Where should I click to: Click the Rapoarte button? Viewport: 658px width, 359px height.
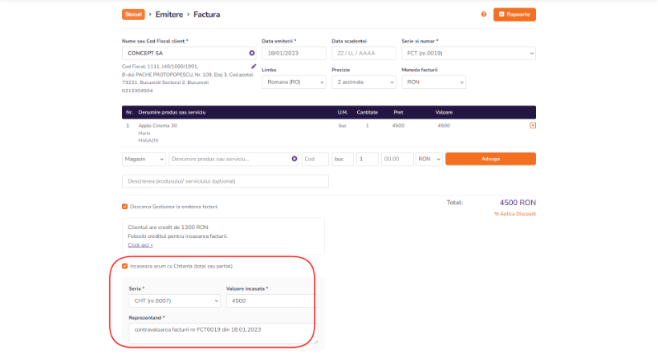pos(514,14)
